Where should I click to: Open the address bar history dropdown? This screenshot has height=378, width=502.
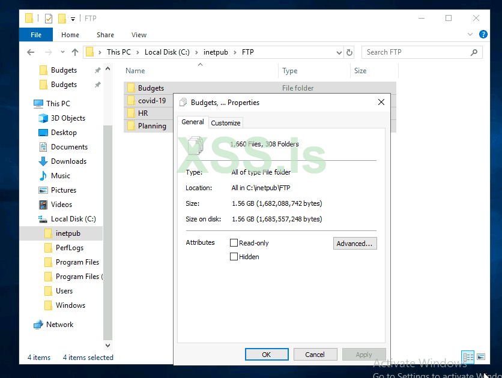click(x=339, y=52)
